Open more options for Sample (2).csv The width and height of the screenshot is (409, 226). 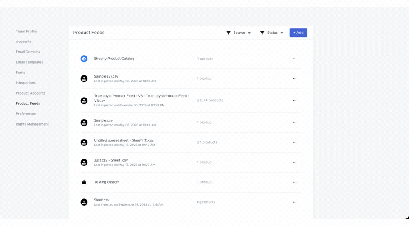coord(295,78)
